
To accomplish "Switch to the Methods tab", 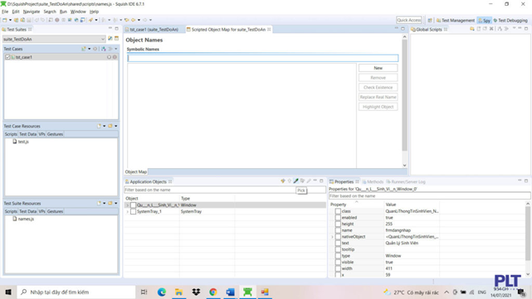I will click(373, 182).
